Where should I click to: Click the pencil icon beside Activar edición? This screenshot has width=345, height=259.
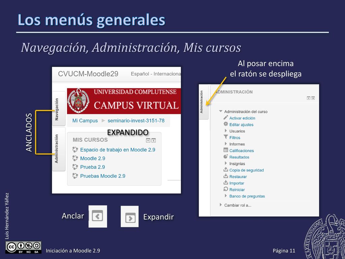pos(226,117)
